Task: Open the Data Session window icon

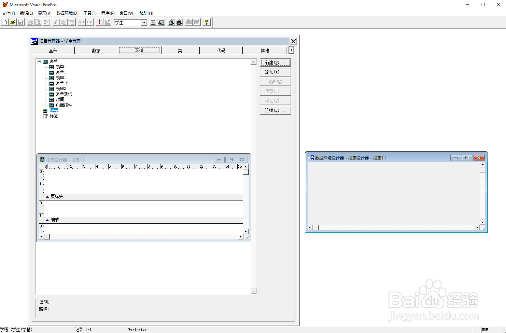Action: (x=161, y=22)
